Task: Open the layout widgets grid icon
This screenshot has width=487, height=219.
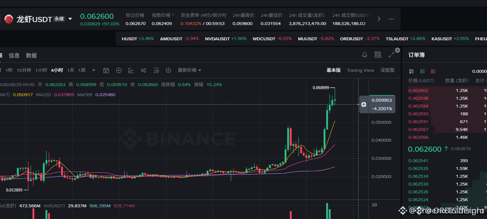Action: 378,55
